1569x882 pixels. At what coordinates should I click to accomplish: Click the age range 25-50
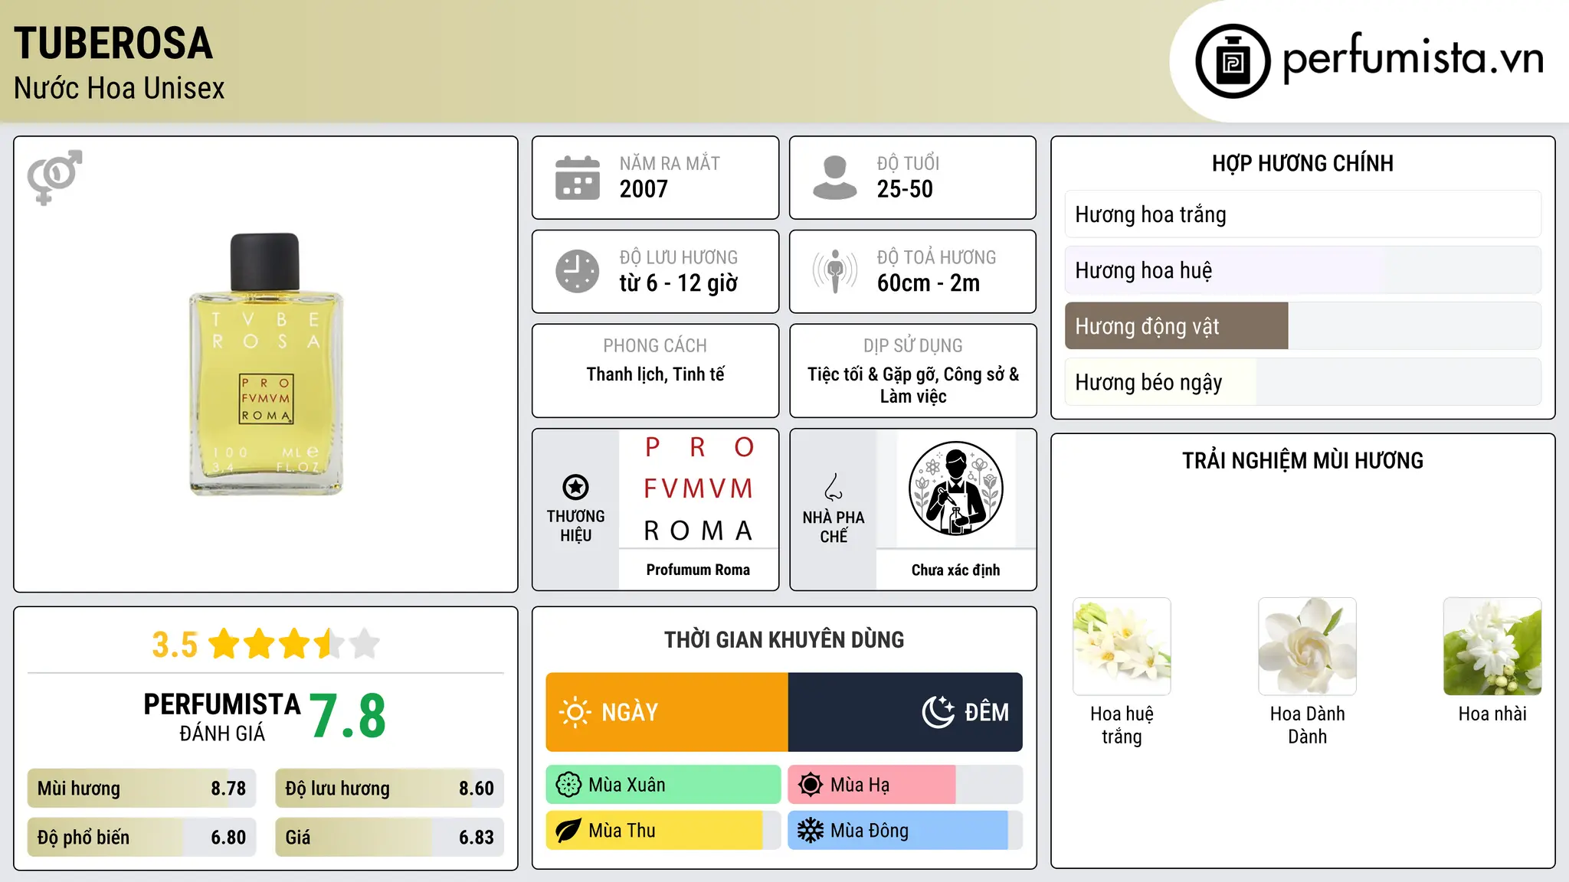[905, 189]
